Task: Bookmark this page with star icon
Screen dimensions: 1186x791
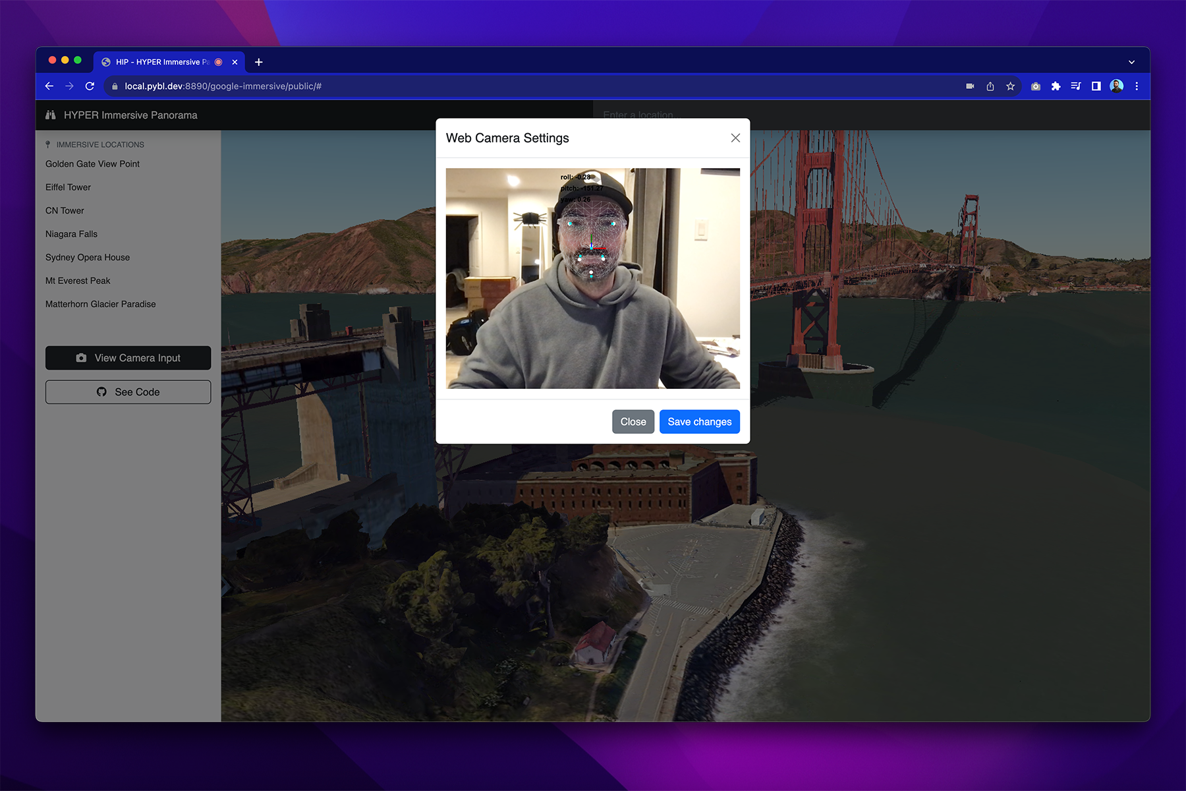Action: tap(1010, 86)
